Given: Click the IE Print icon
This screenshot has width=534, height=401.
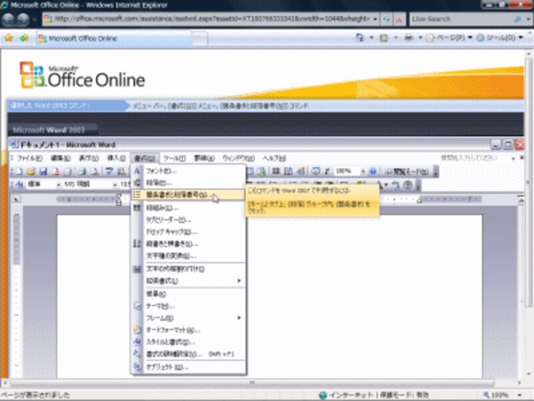Looking at the screenshot, I should pyautogui.click(x=409, y=37).
